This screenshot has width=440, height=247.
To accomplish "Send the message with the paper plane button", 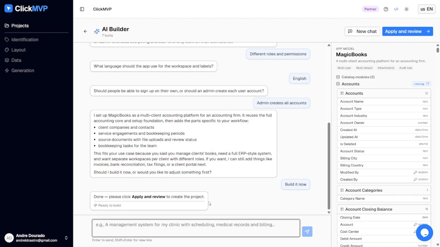I will [307, 232].
